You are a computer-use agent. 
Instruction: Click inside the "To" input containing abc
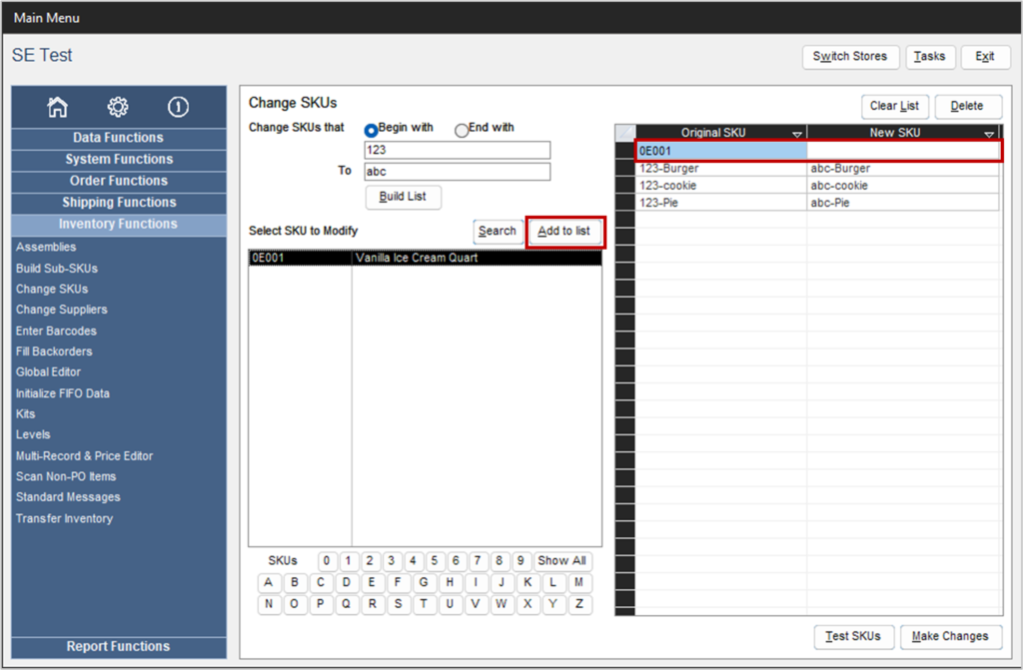click(x=456, y=171)
